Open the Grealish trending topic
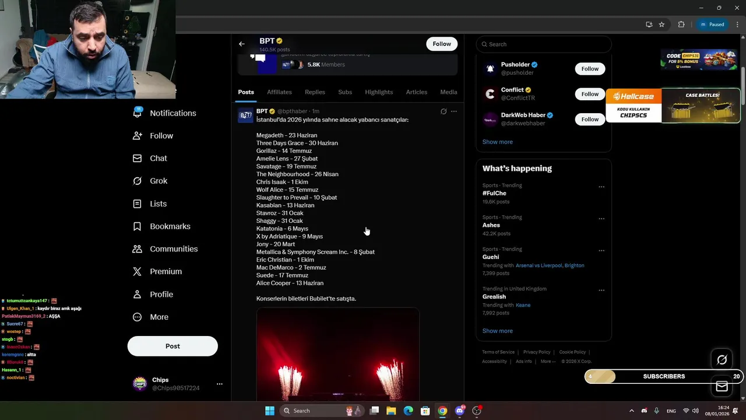This screenshot has height=420, width=746. (494, 296)
